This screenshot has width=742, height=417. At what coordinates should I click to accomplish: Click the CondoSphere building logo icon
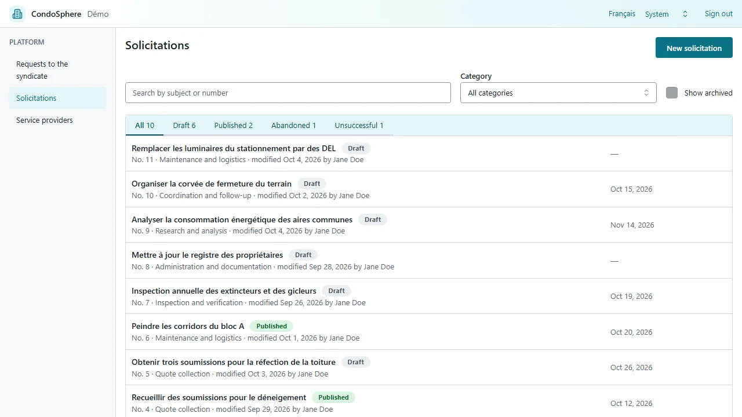[x=17, y=14]
